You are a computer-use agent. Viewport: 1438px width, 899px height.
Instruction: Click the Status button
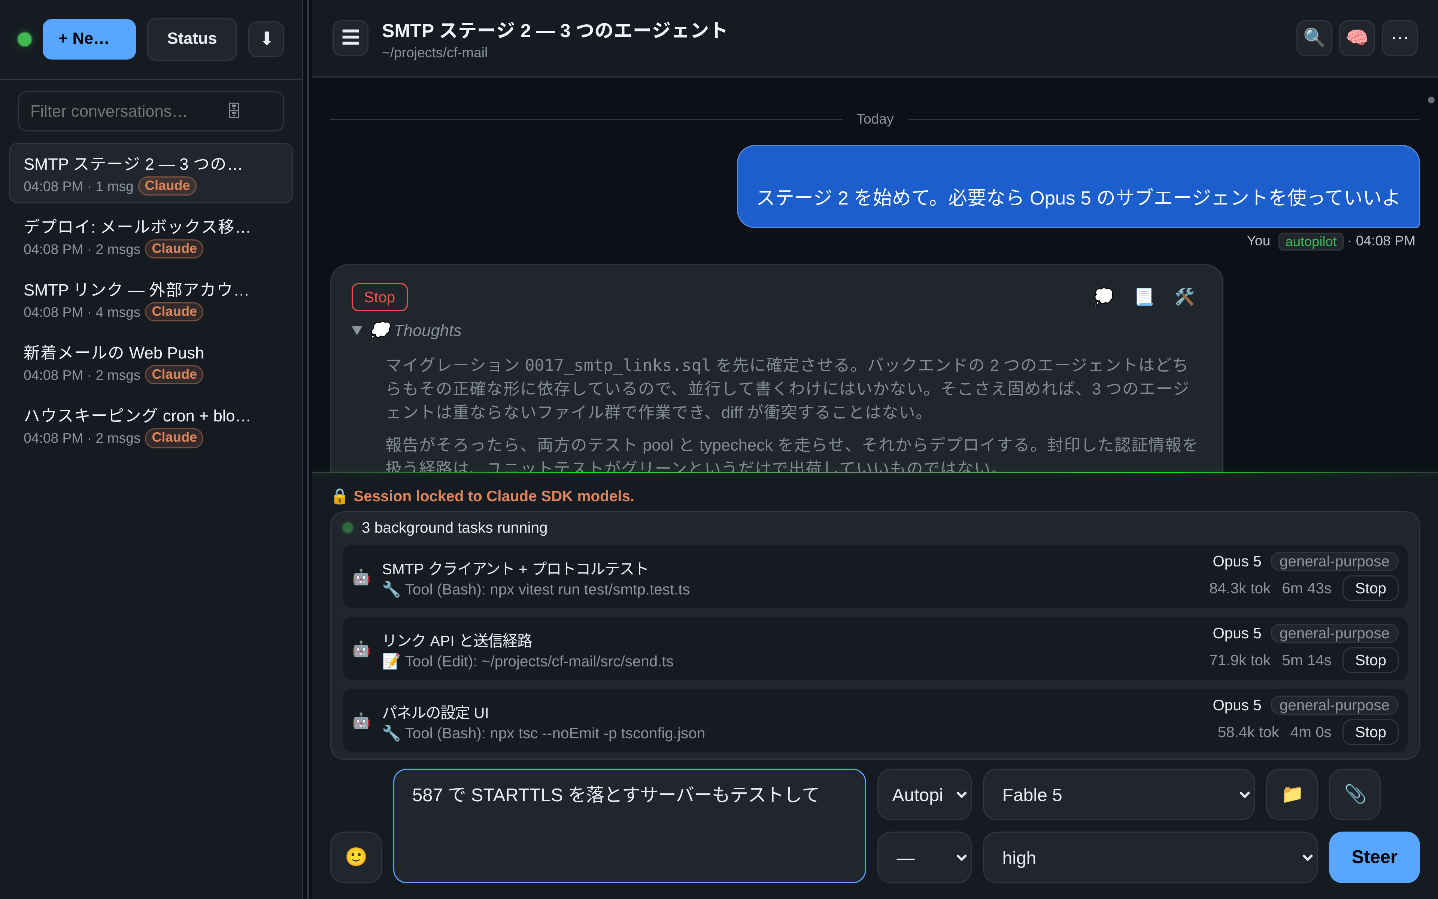192,39
